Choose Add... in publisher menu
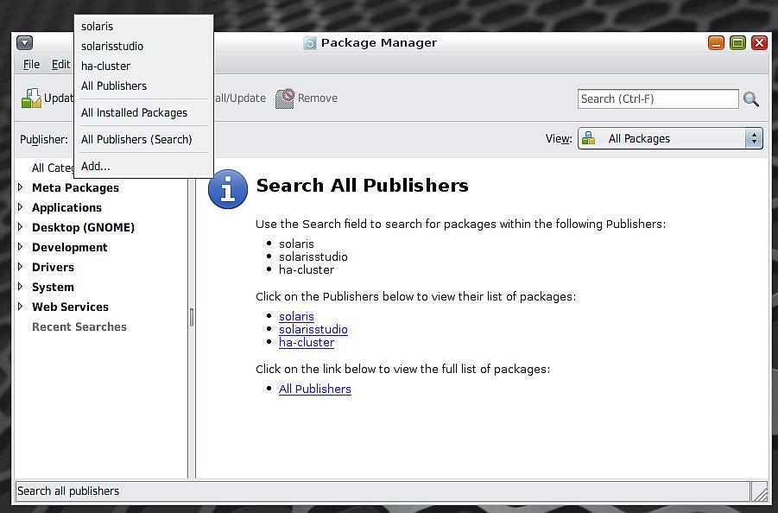The height and width of the screenshot is (513, 778). click(x=143, y=166)
